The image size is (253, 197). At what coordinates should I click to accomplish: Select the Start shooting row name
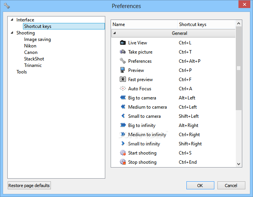coord(142,153)
